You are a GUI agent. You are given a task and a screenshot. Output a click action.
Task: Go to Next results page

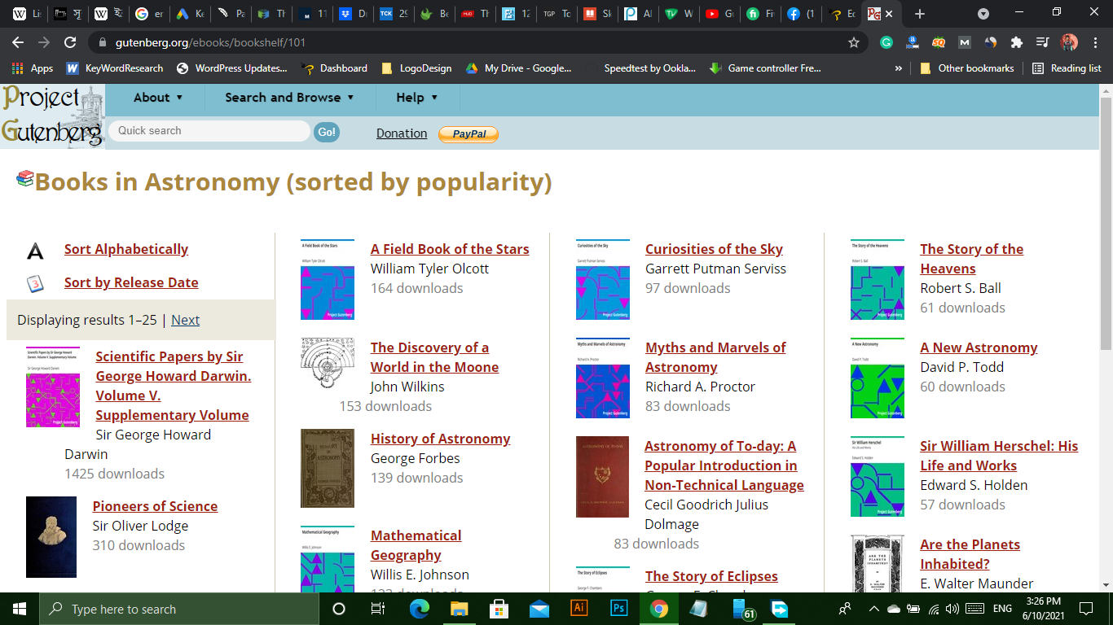tap(185, 320)
